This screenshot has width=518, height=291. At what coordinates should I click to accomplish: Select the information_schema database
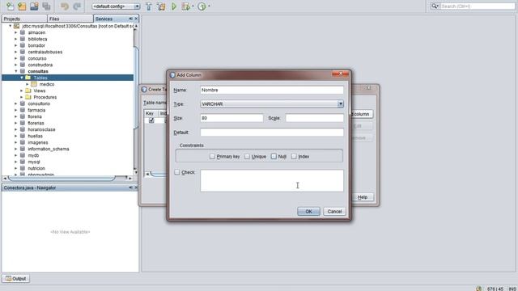49,149
